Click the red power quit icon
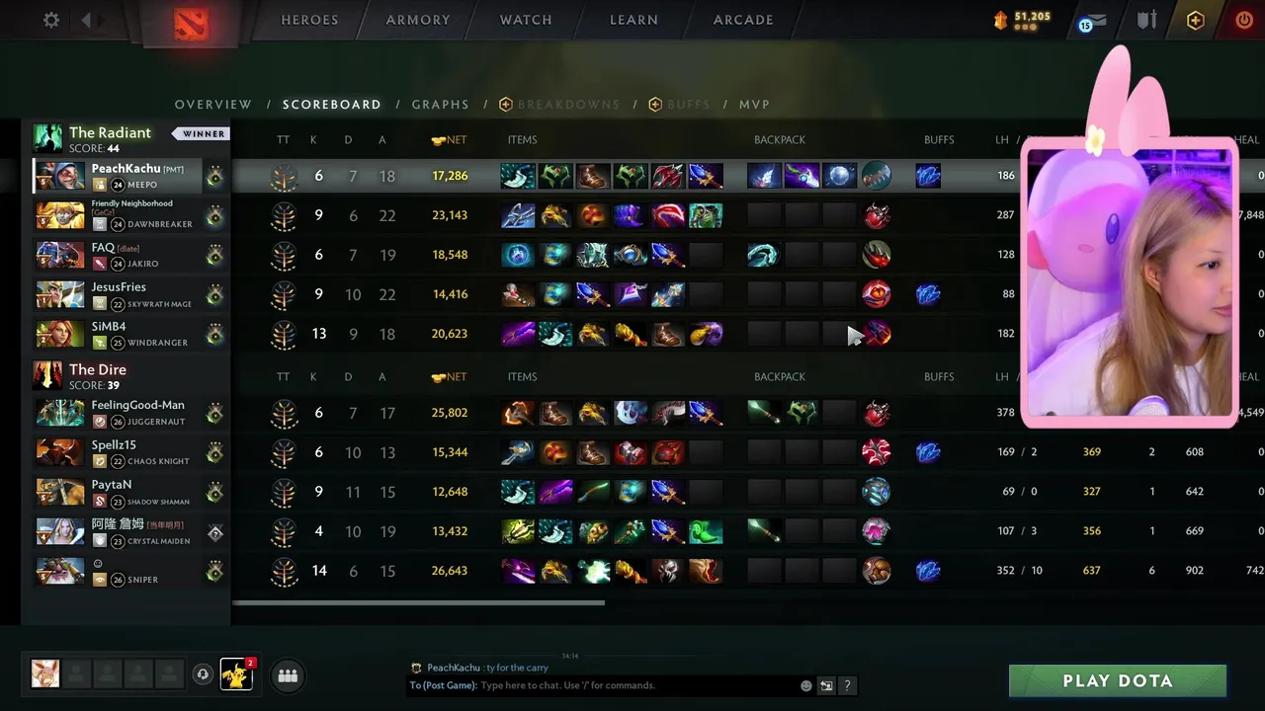The image size is (1265, 711). [x=1244, y=20]
